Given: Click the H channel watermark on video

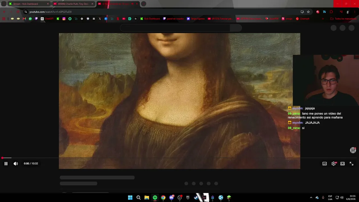Looking at the screenshot, I should point(353,150).
